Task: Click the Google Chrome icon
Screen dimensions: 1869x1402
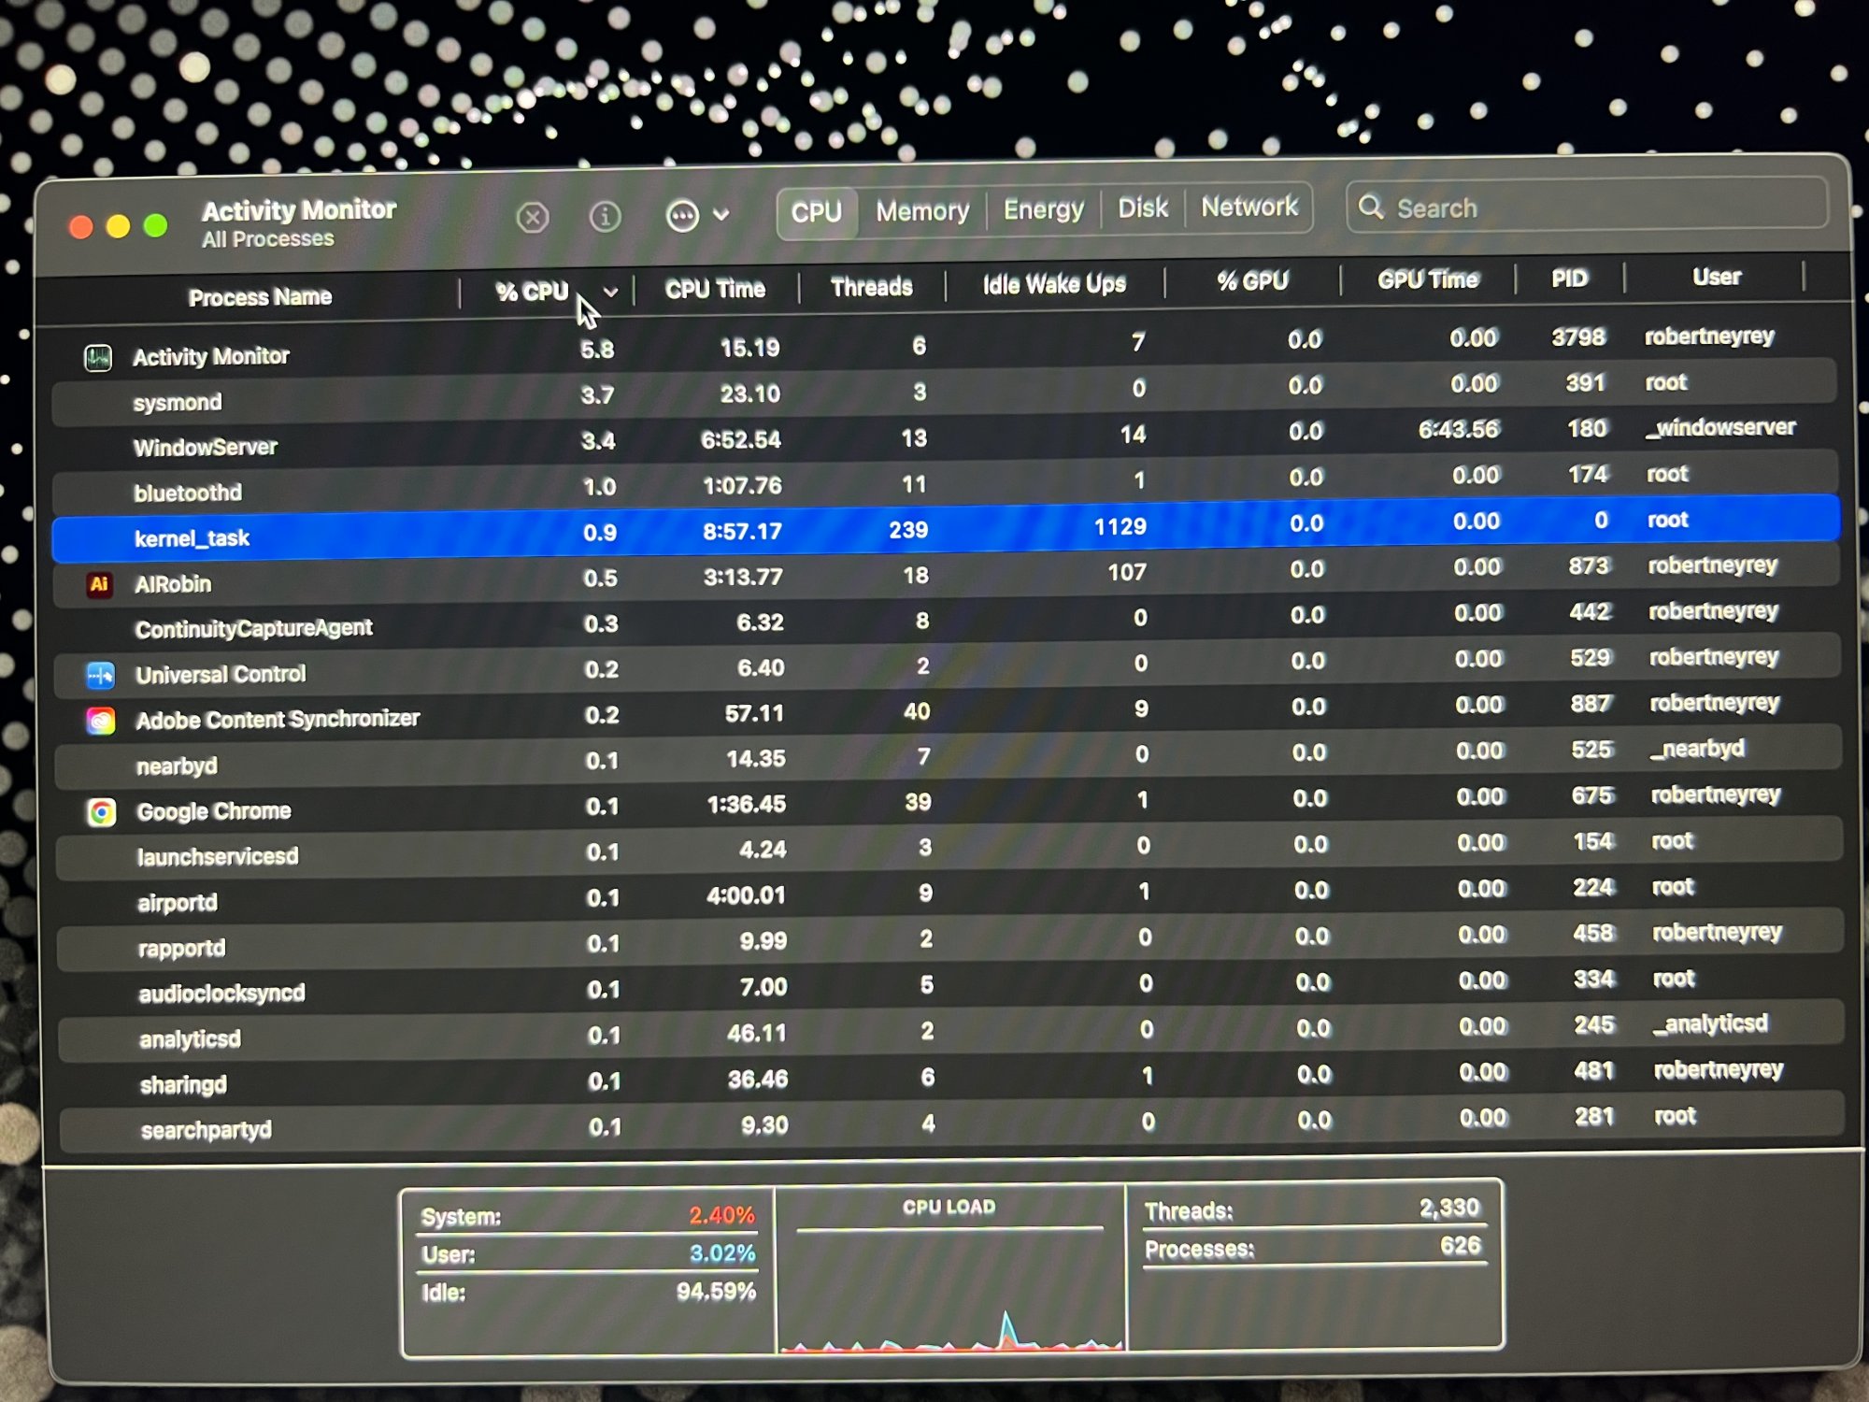Action: 102,812
